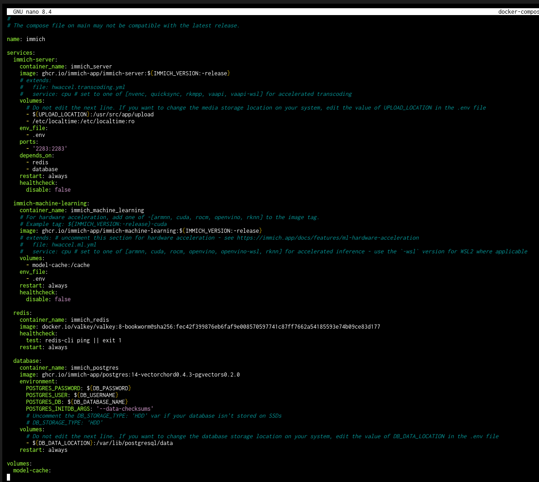The width and height of the screenshot is (539, 482).
Task: Click the immich-machine-learning image line
Action: coord(141,231)
